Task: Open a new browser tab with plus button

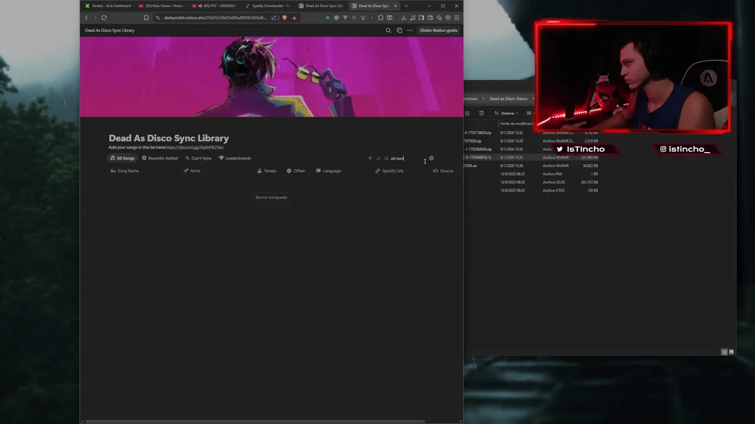Action: point(406,6)
